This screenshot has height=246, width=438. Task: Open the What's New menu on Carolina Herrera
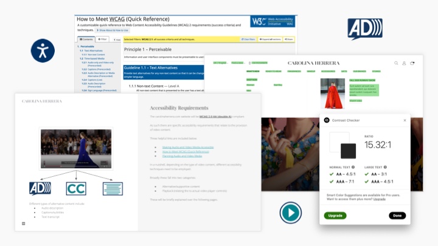[253, 72]
